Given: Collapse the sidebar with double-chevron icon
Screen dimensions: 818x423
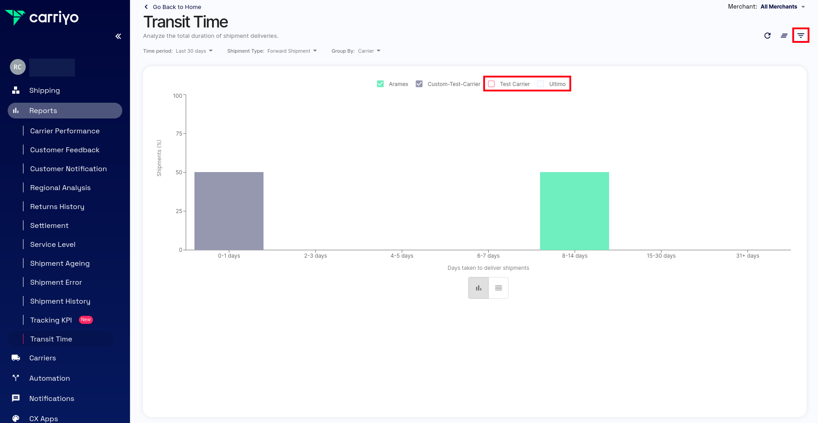Looking at the screenshot, I should click(x=118, y=36).
